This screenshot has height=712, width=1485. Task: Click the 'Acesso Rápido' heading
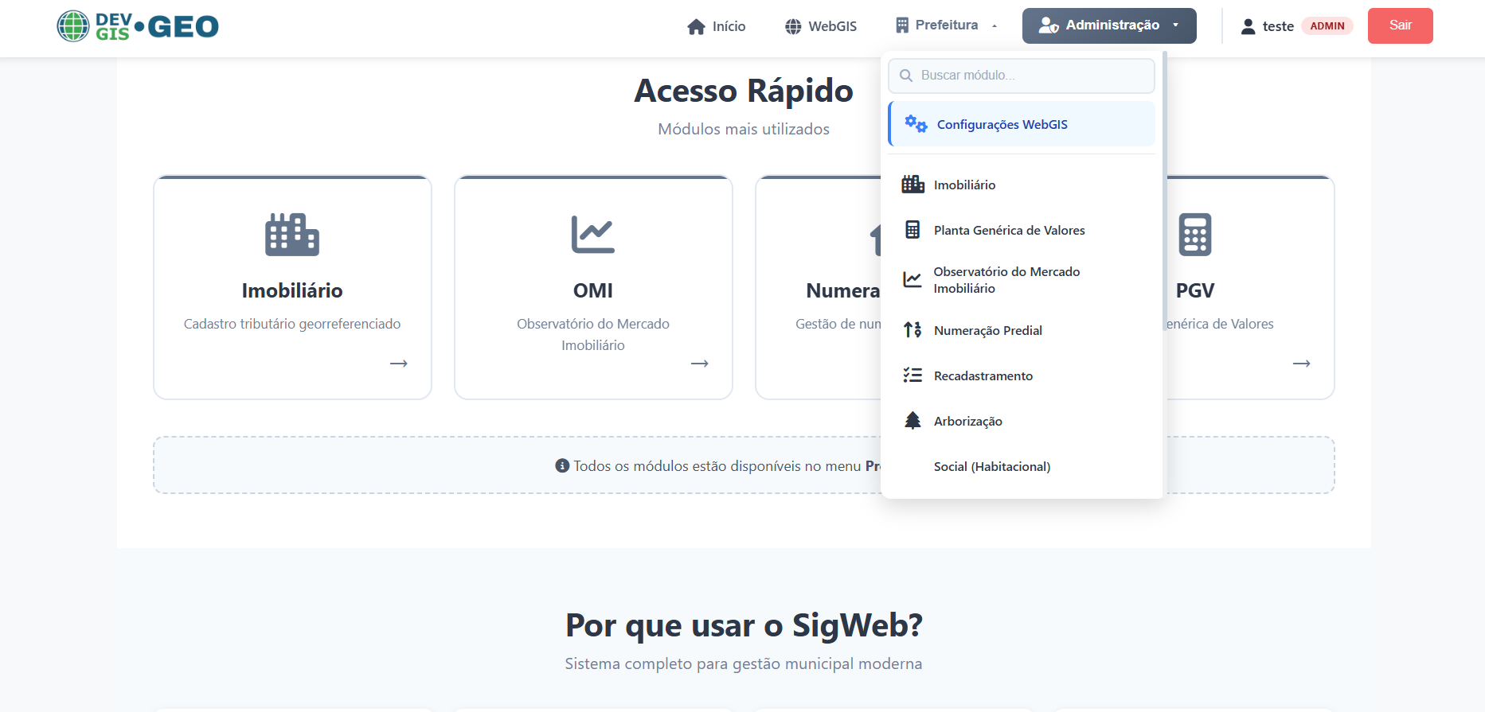tap(744, 91)
